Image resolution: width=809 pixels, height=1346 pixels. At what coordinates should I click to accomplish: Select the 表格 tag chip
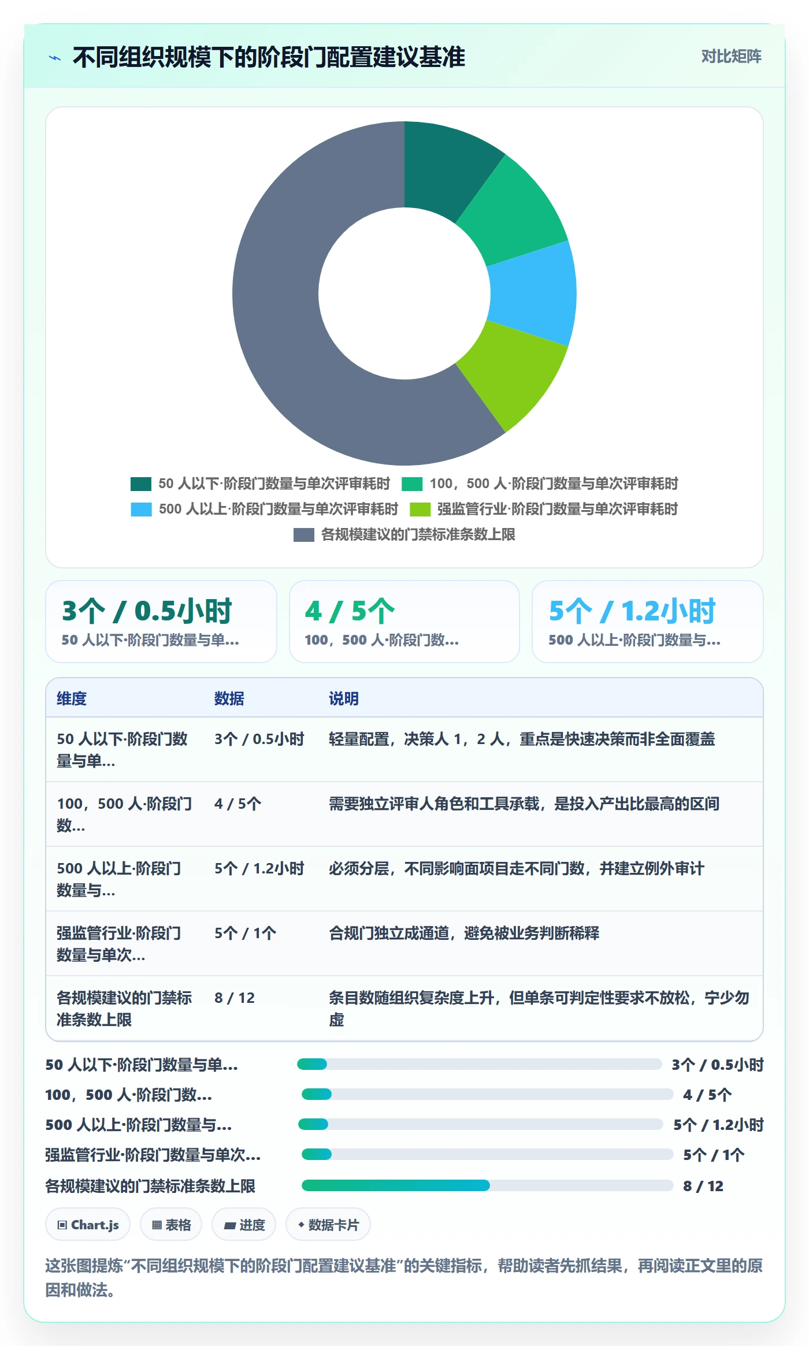tap(171, 1225)
